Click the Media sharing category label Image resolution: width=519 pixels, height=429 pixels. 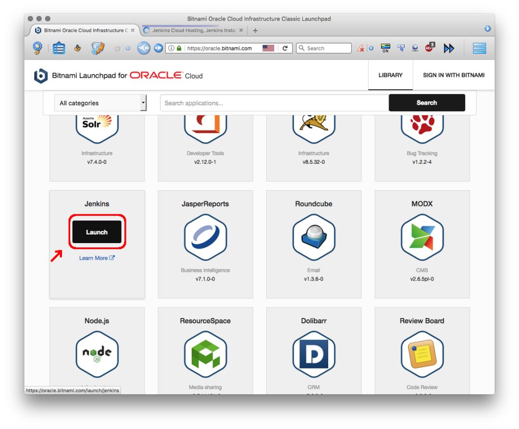pyautogui.click(x=205, y=387)
